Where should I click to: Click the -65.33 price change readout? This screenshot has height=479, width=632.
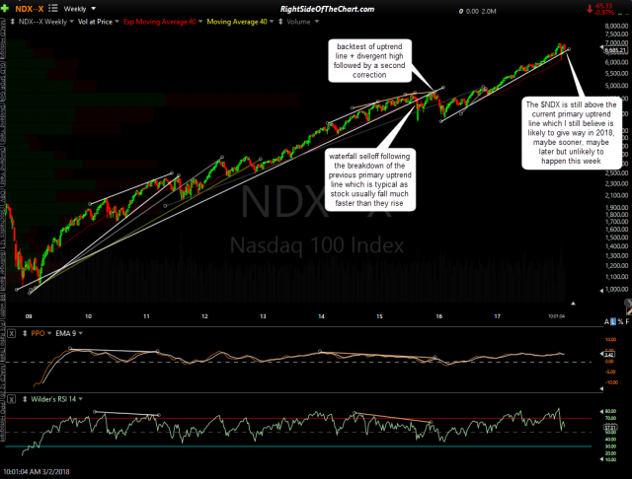(x=603, y=6)
